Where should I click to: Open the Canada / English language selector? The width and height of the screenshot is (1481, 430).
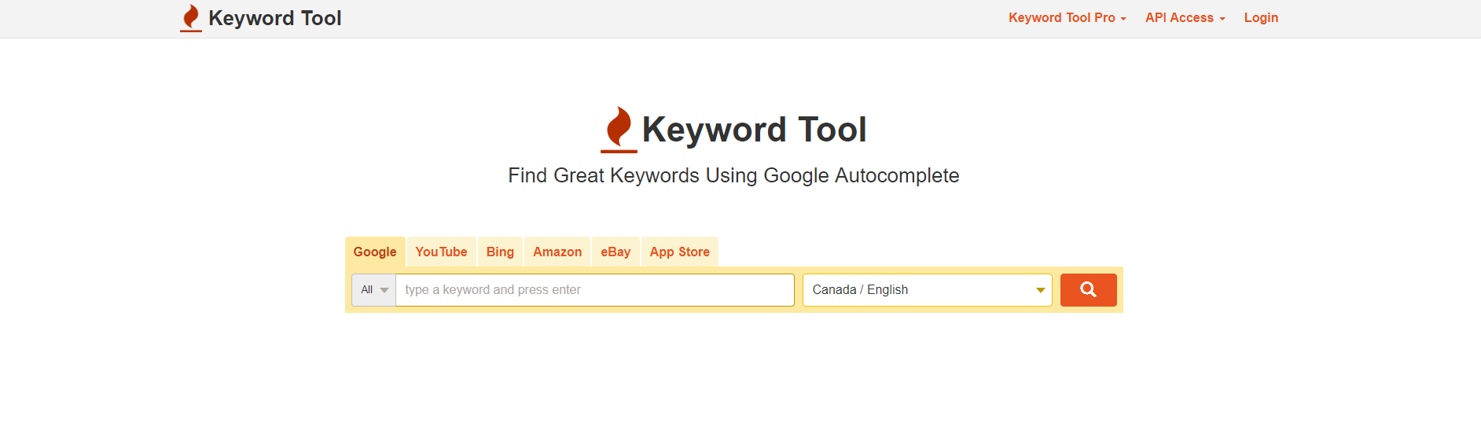(x=920, y=290)
